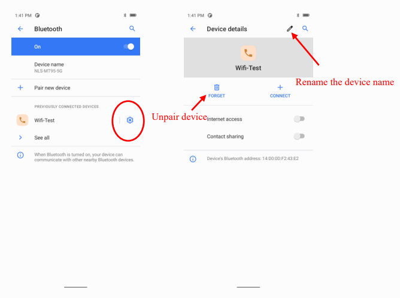Enable the Contact sharing switch
The height and width of the screenshot is (298, 400).
299,136
